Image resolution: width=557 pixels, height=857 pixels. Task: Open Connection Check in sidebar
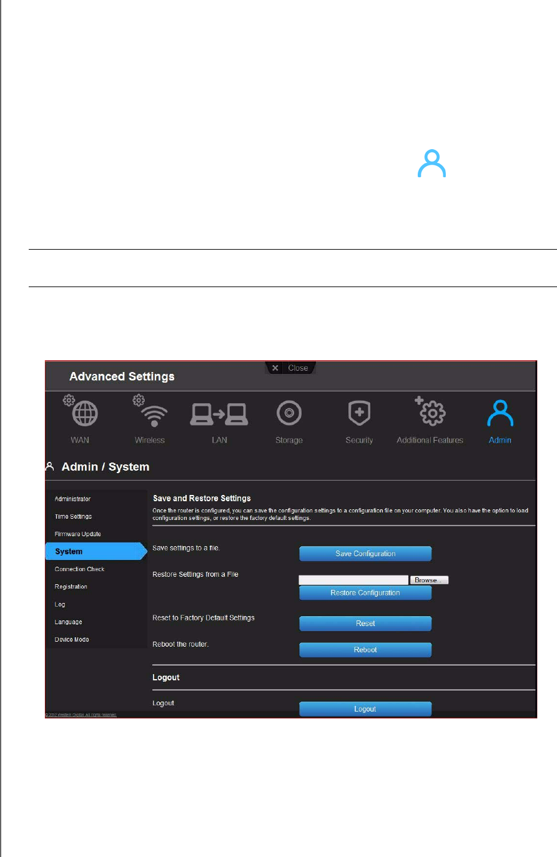pyautogui.click(x=79, y=569)
